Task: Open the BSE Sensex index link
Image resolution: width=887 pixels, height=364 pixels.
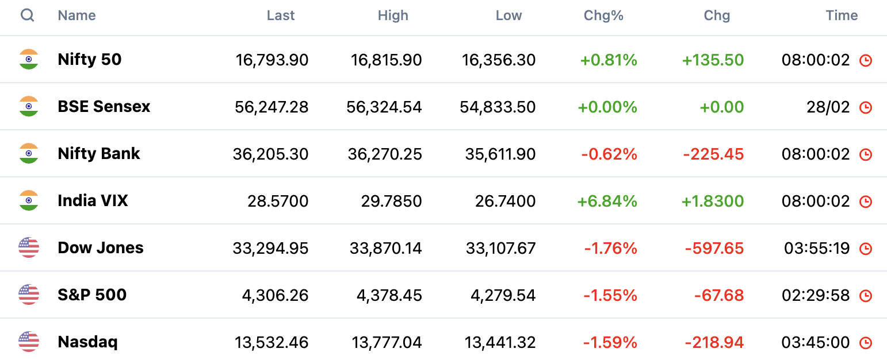Action: point(104,106)
